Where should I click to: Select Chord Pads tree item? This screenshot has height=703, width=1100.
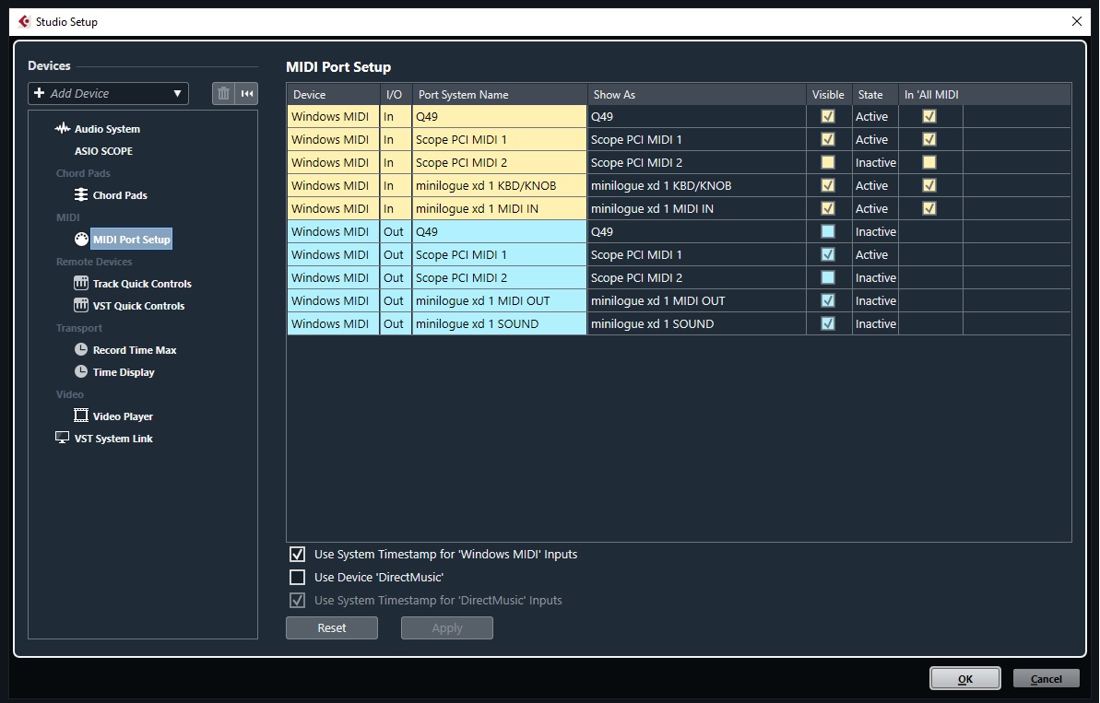point(120,195)
